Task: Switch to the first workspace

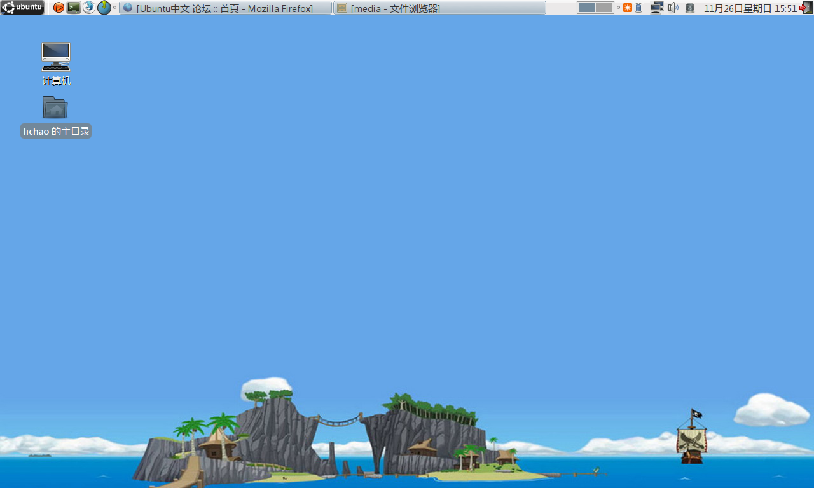Action: (586, 8)
